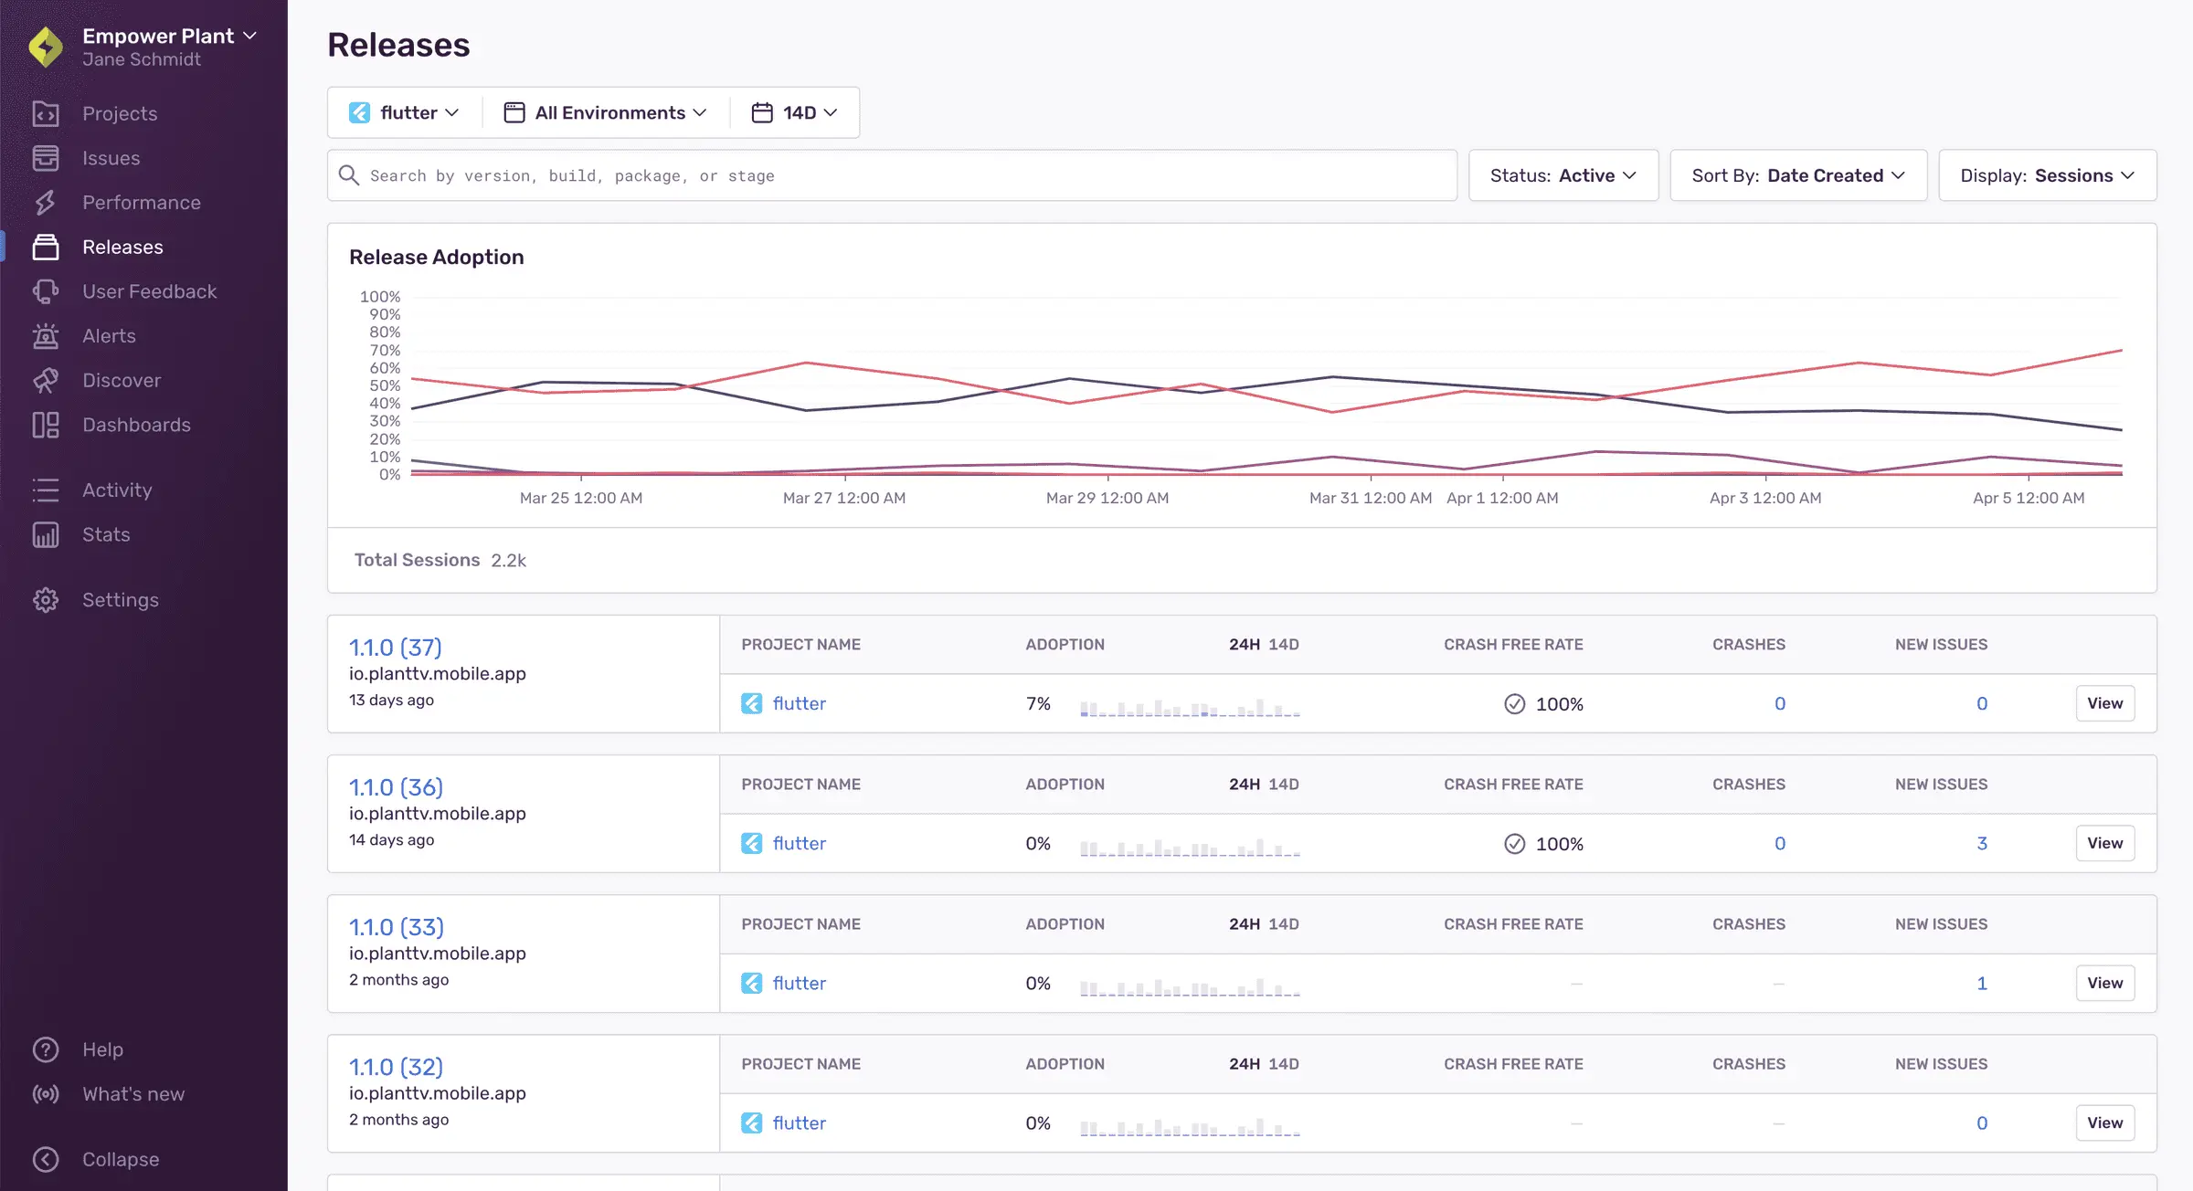
Task: Click the Alerts siren icon
Action: (46, 336)
